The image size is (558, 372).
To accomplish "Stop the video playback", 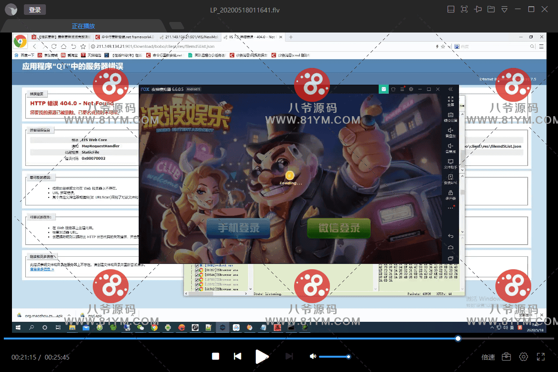I will (x=216, y=356).
